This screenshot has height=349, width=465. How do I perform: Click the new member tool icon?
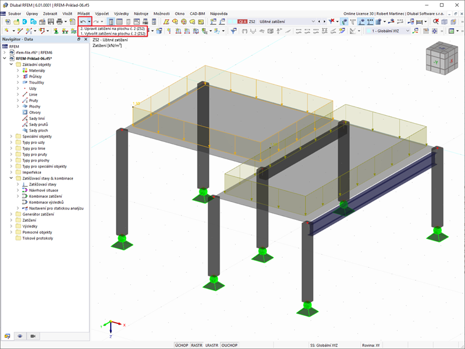click(x=29, y=31)
